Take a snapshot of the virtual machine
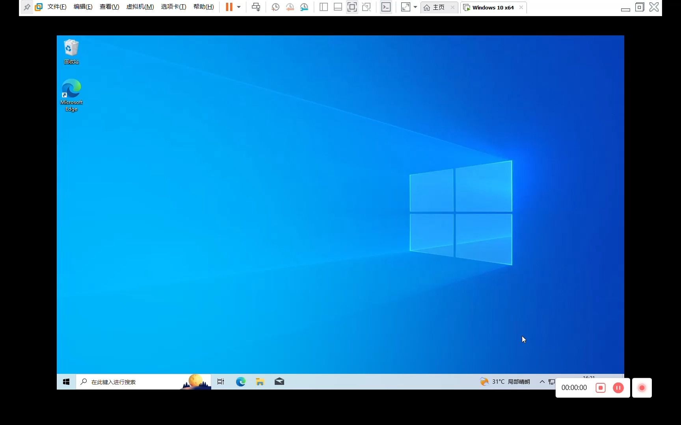 click(275, 7)
